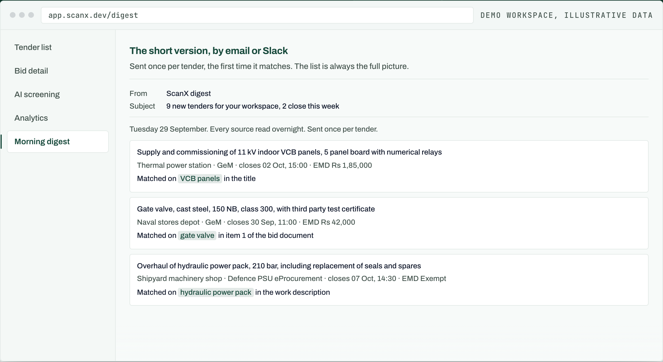Open the hydraulic power pack overhaul tender title
The width and height of the screenshot is (663, 362).
(279, 266)
